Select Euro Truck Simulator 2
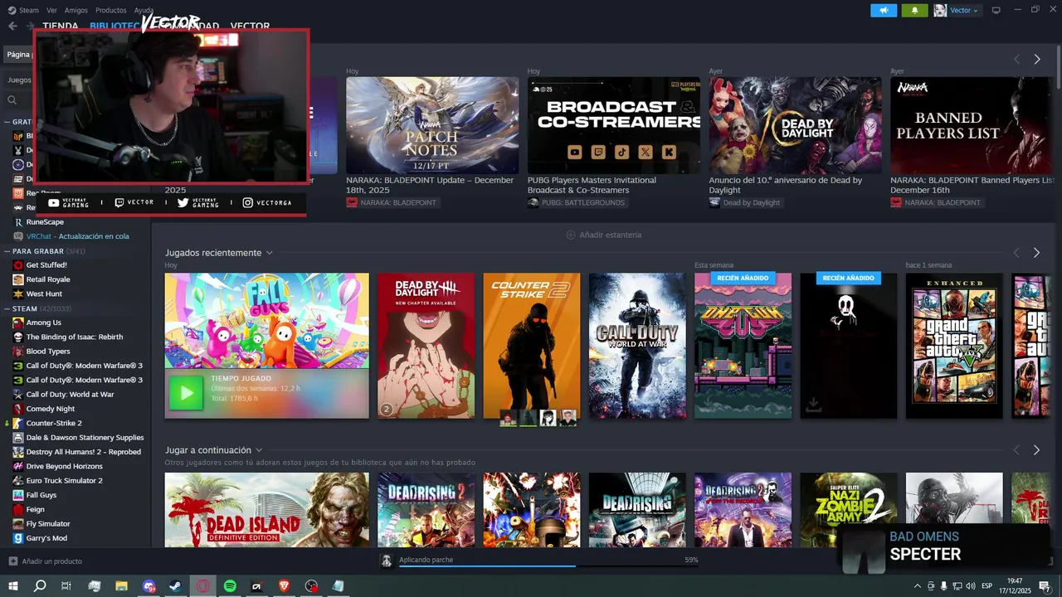 pyautogui.click(x=65, y=481)
